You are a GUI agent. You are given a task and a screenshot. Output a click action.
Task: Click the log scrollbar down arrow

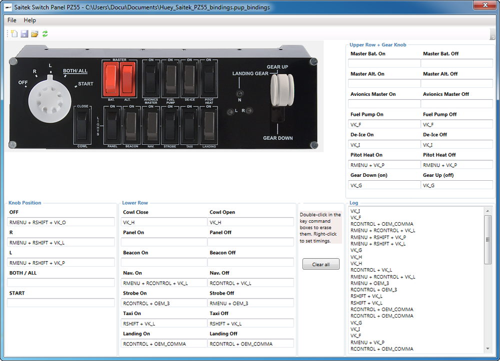pyautogui.click(x=488, y=348)
